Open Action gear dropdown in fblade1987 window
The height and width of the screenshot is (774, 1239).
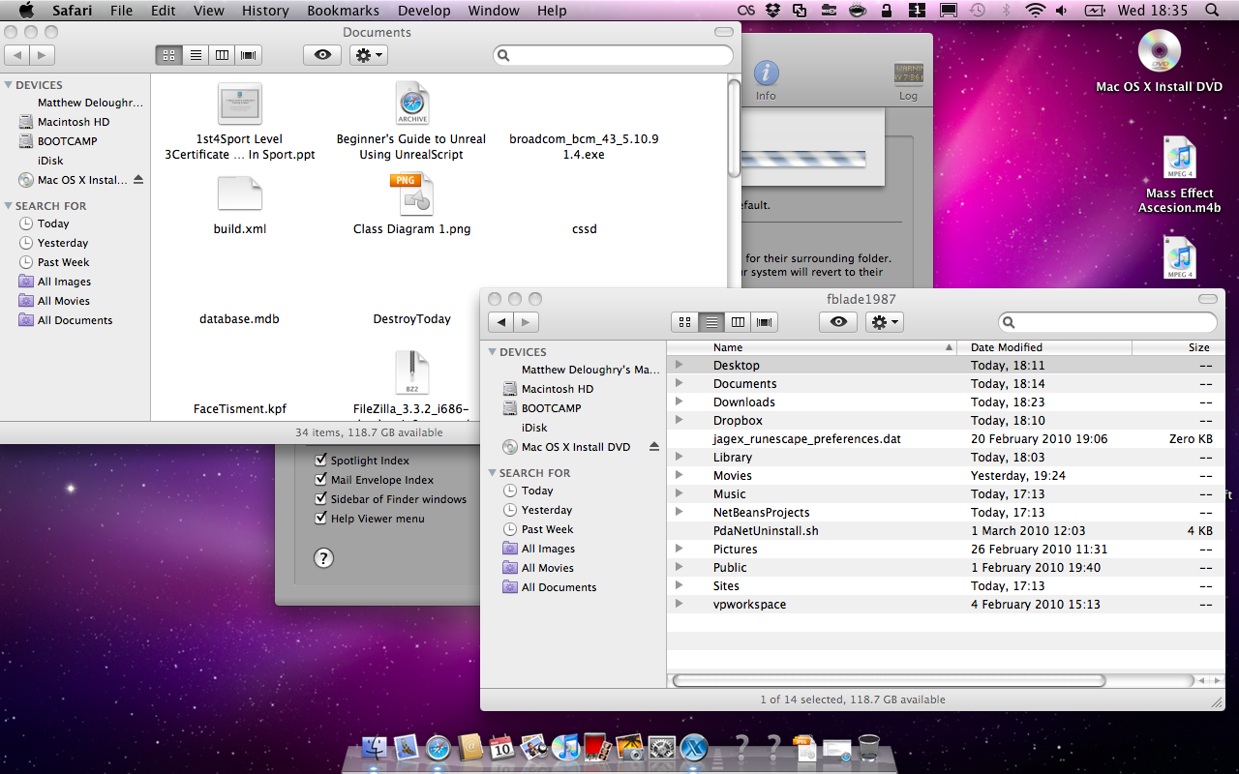pyautogui.click(x=885, y=322)
